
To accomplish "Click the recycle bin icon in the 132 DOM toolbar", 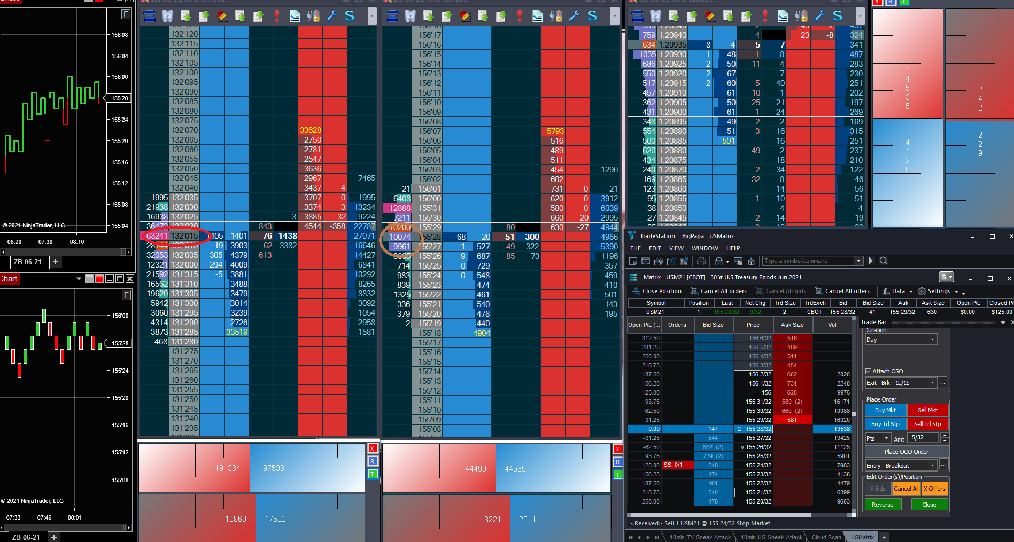I will (167, 17).
